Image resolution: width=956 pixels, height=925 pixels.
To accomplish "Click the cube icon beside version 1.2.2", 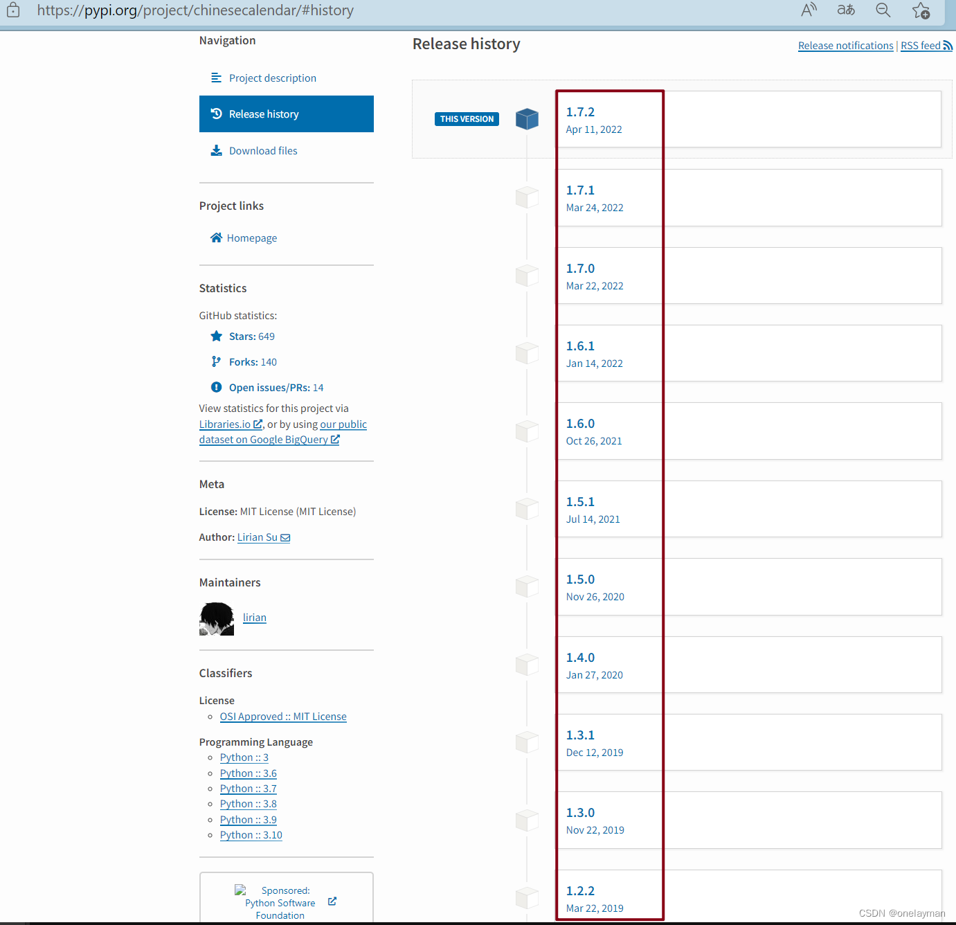I will [x=527, y=898].
